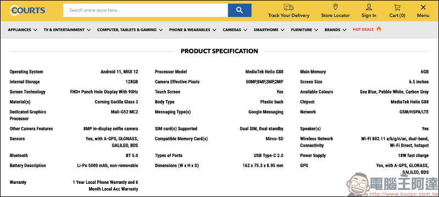Open Track Your Delivery truck icon
The width and height of the screenshot is (439, 197).
coord(289,7)
